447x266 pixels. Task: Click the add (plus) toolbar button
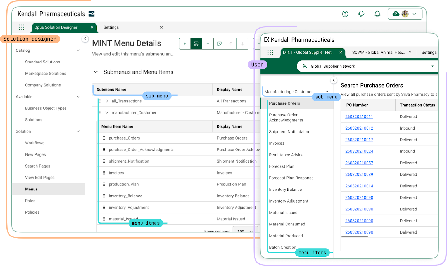pyautogui.click(x=185, y=44)
